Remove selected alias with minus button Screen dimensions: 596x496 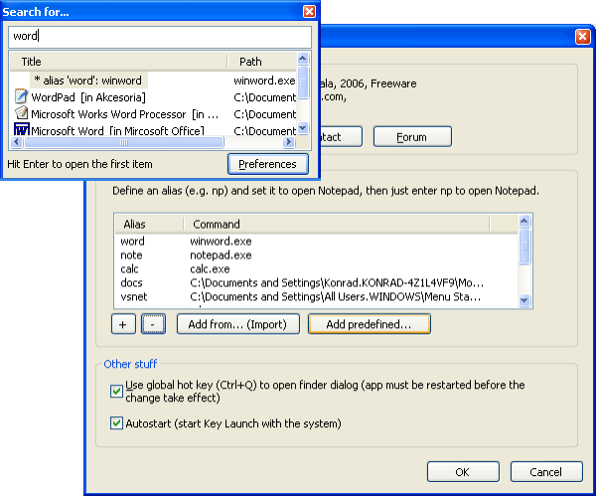click(x=153, y=324)
